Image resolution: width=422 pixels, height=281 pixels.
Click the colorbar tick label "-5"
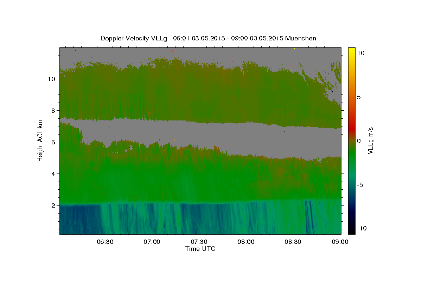(x=360, y=185)
